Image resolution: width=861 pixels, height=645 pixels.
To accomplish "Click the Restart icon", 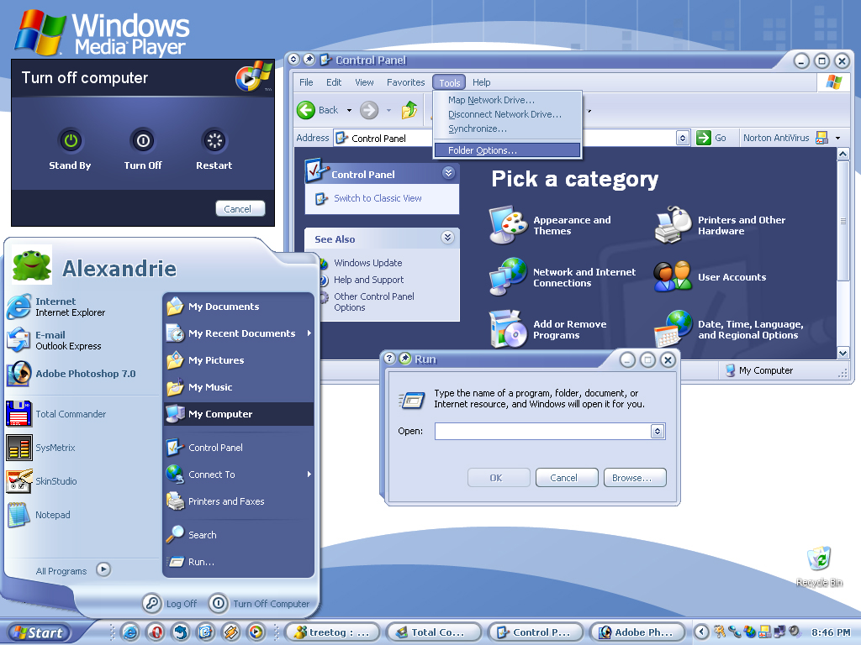I will (214, 141).
